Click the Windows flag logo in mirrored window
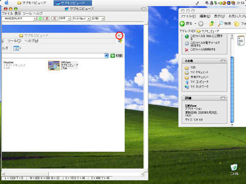246x184 pixels. [120, 41]
